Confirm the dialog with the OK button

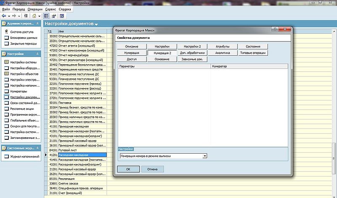click(x=128, y=169)
